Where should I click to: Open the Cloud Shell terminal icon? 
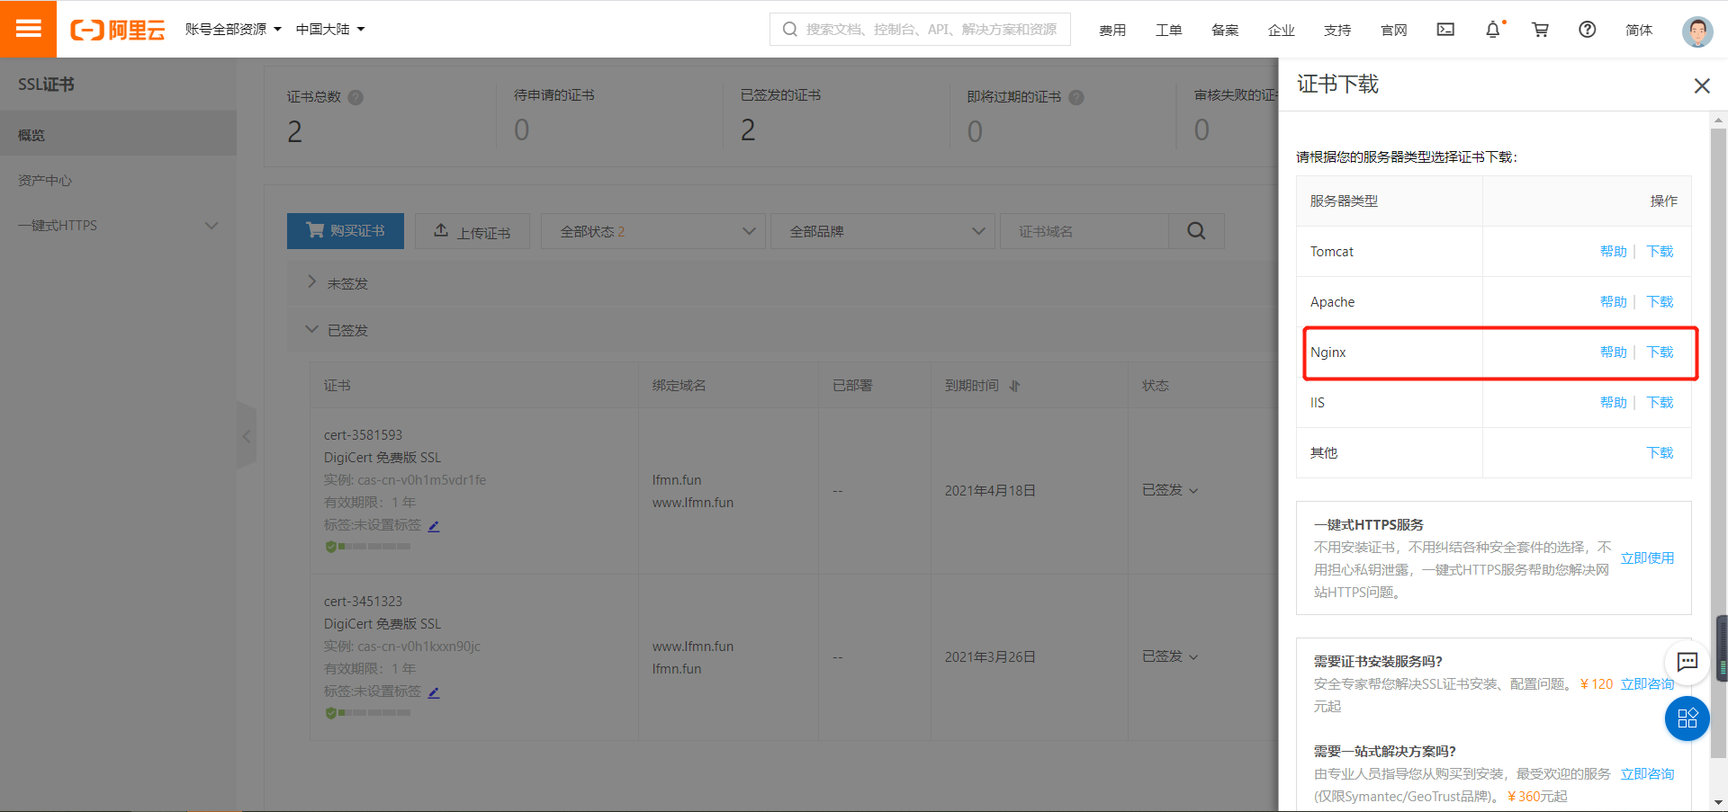(x=1445, y=30)
